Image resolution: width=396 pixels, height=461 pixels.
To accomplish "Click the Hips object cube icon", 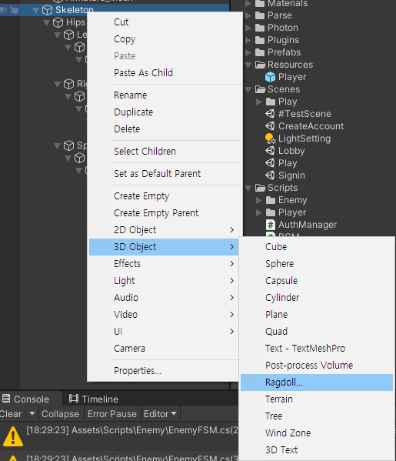I will (58, 22).
